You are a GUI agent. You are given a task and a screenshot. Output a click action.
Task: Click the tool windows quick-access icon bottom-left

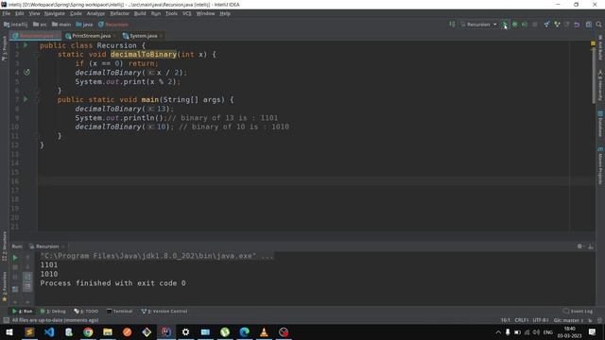(6, 320)
